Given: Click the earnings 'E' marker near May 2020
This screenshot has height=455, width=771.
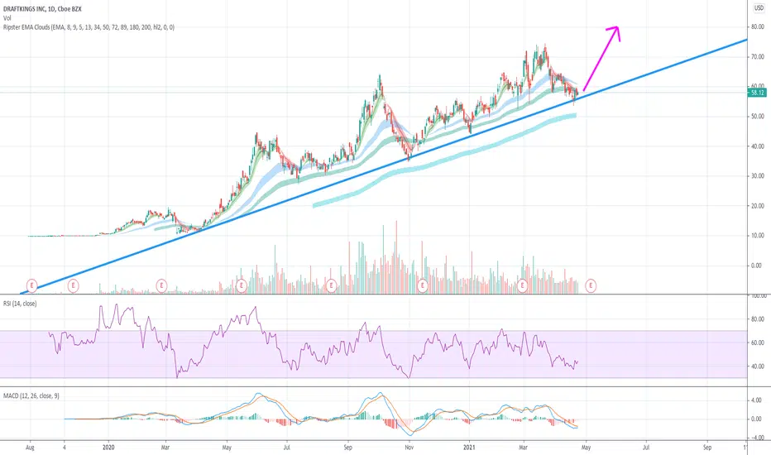Looking at the screenshot, I should click(242, 285).
